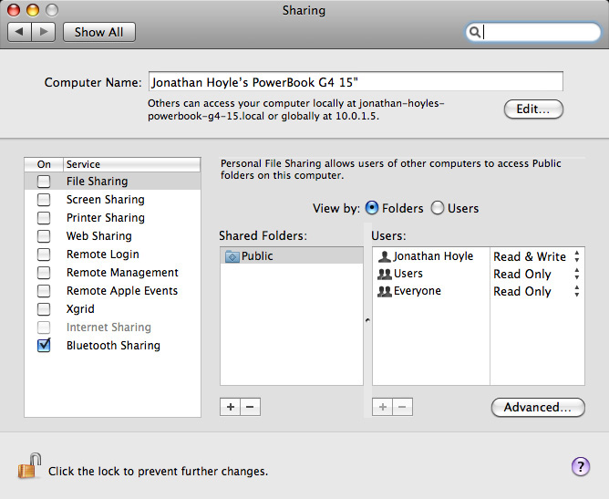Viewport: 609px width, 499px height.
Task: Select the Folders view radio button
Action: [x=372, y=208]
